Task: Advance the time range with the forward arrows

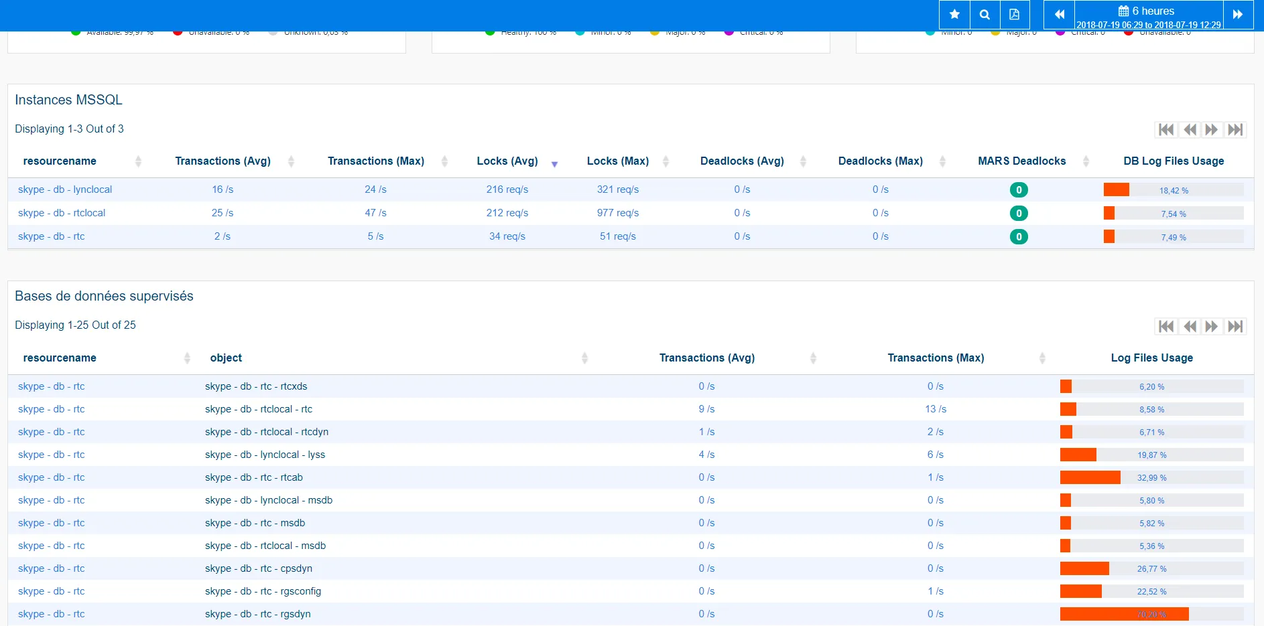Action: coord(1238,14)
